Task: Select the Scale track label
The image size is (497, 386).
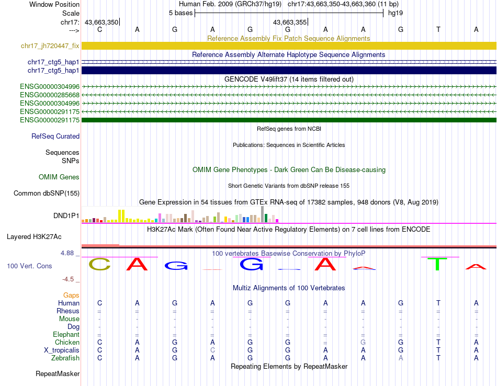Action: click(71, 13)
